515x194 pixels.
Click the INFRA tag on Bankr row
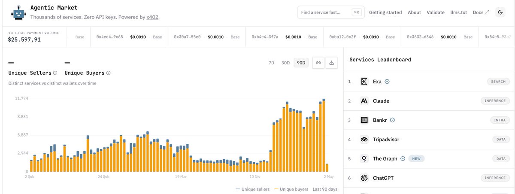pyautogui.click(x=499, y=120)
